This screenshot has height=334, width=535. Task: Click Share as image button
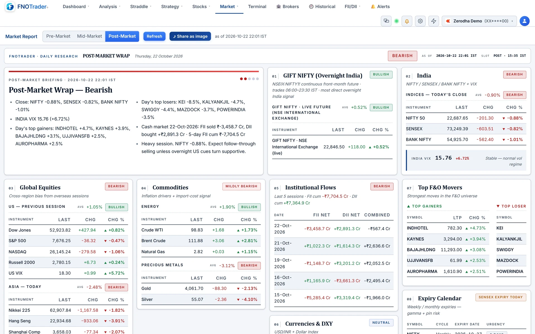(190, 36)
